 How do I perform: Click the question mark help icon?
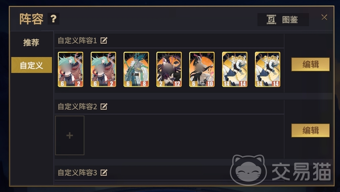click(x=53, y=19)
